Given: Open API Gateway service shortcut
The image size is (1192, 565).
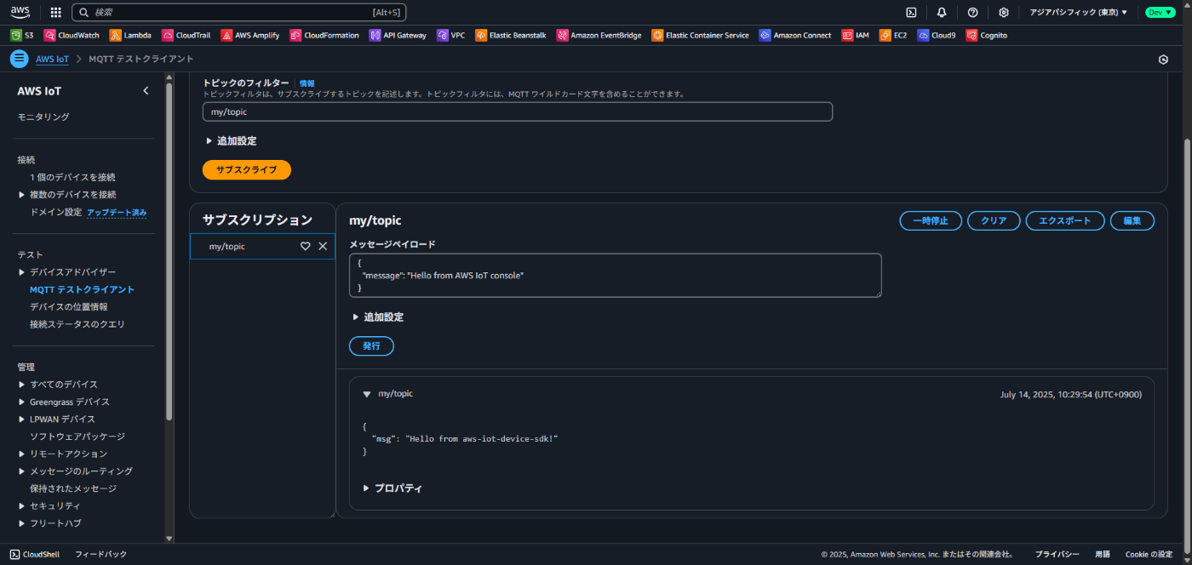Looking at the screenshot, I should coord(398,36).
